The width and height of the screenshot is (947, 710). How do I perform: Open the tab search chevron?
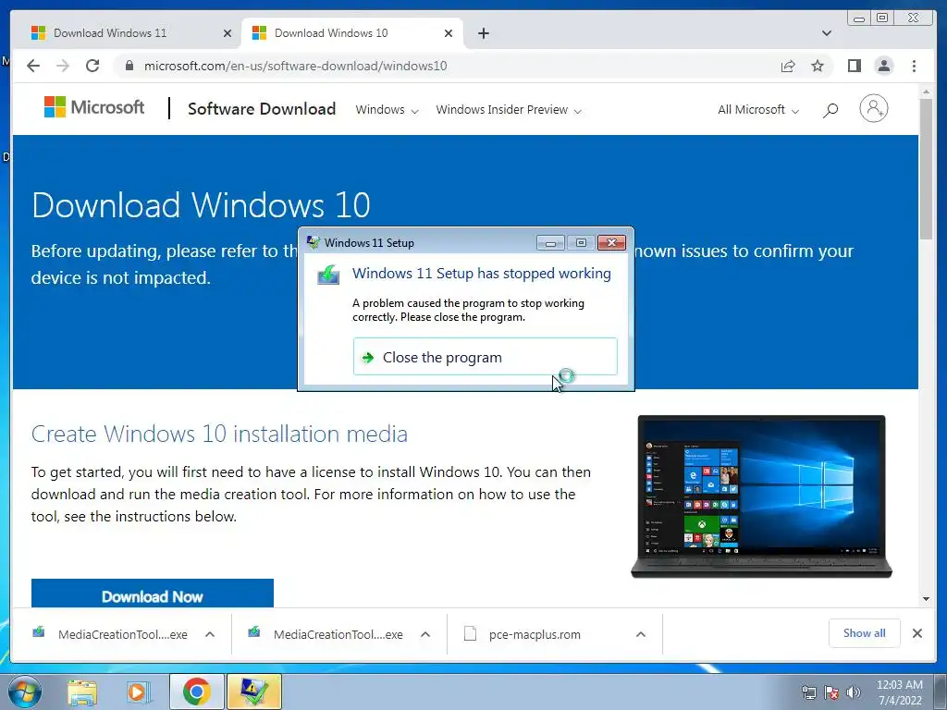[826, 33]
